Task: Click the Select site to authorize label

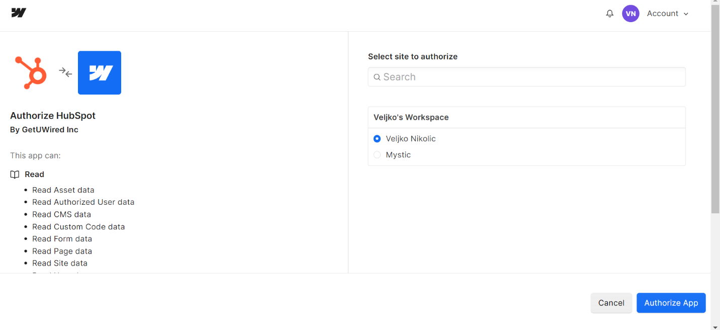Action: [x=413, y=57]
